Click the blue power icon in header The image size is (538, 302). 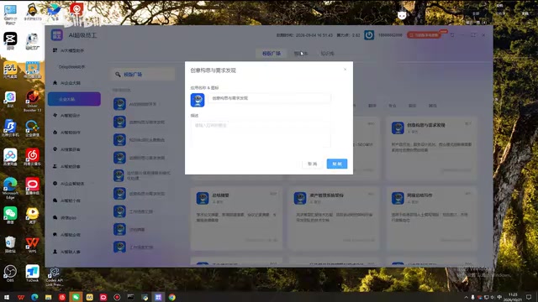pyautogui.click(x=369, y=35)
